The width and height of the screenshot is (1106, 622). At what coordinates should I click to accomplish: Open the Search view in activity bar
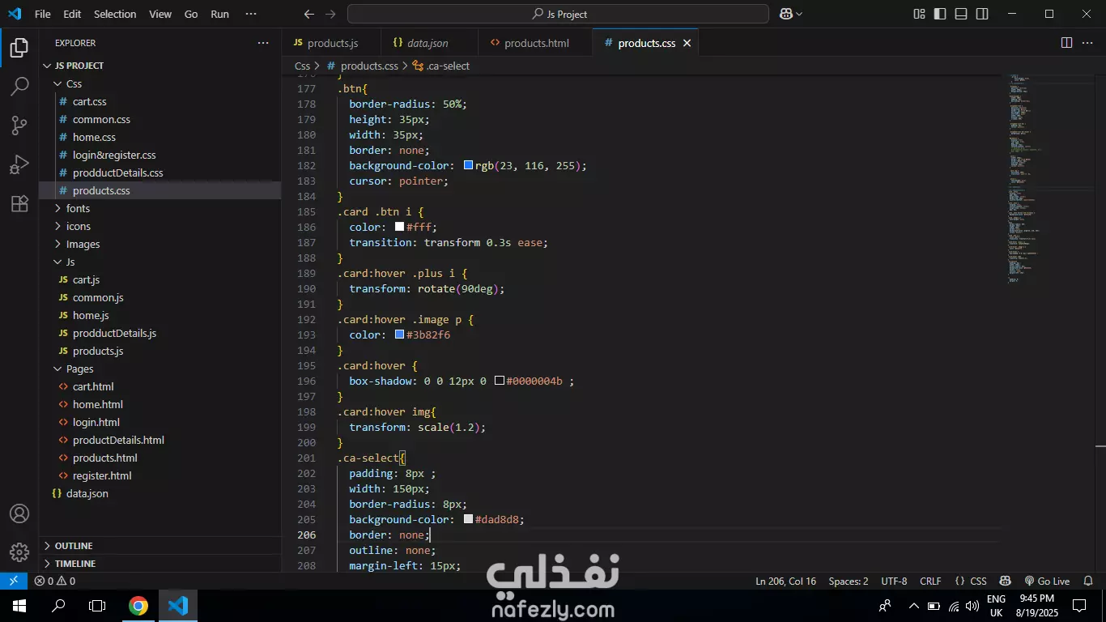pyautogui.click(x=19, y=87)
